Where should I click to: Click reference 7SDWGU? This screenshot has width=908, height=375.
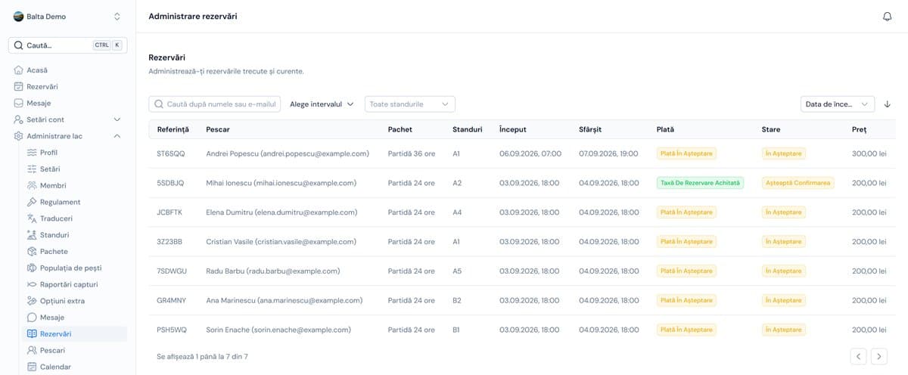click(x=171, y=271)
